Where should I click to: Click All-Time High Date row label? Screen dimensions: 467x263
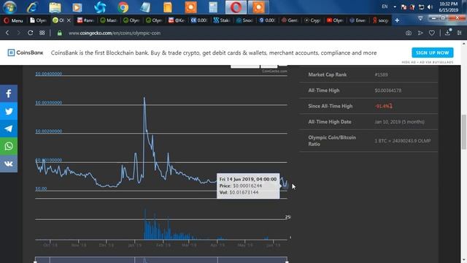click(x=330, y=122)
